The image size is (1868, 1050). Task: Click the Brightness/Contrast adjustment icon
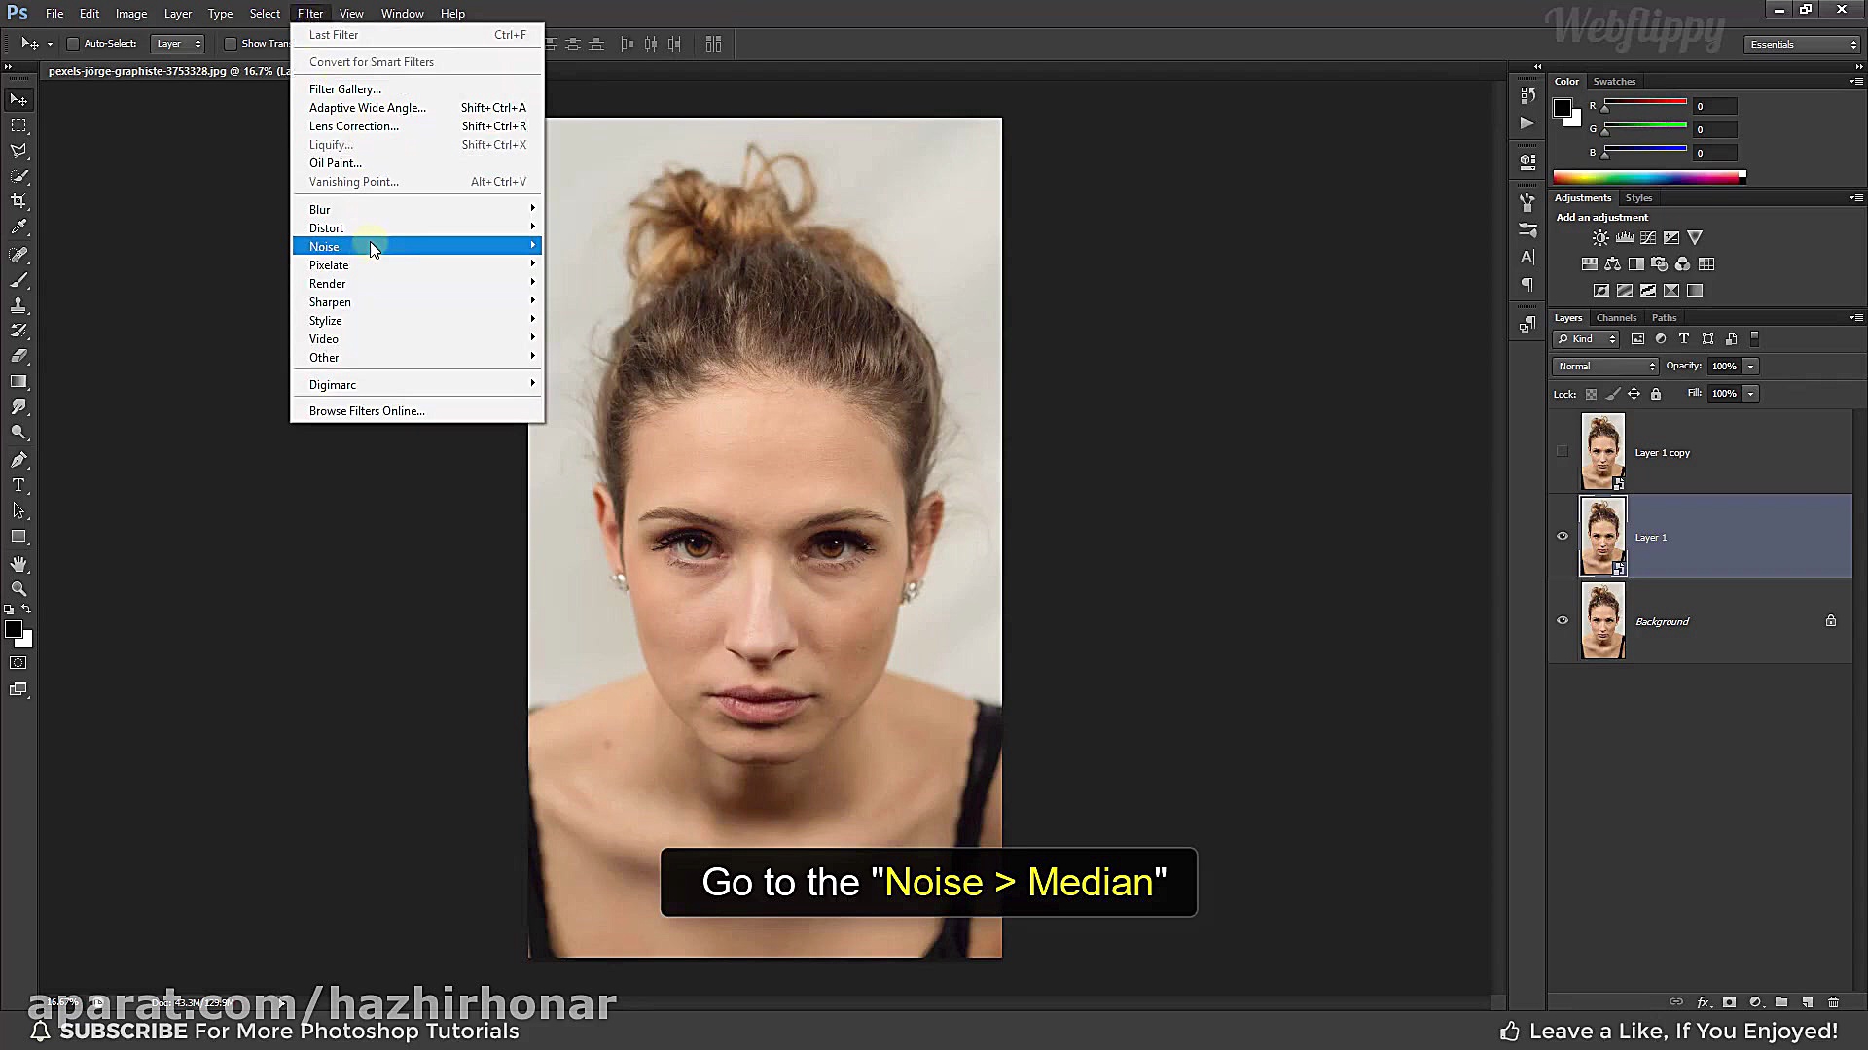(1600, 238)
